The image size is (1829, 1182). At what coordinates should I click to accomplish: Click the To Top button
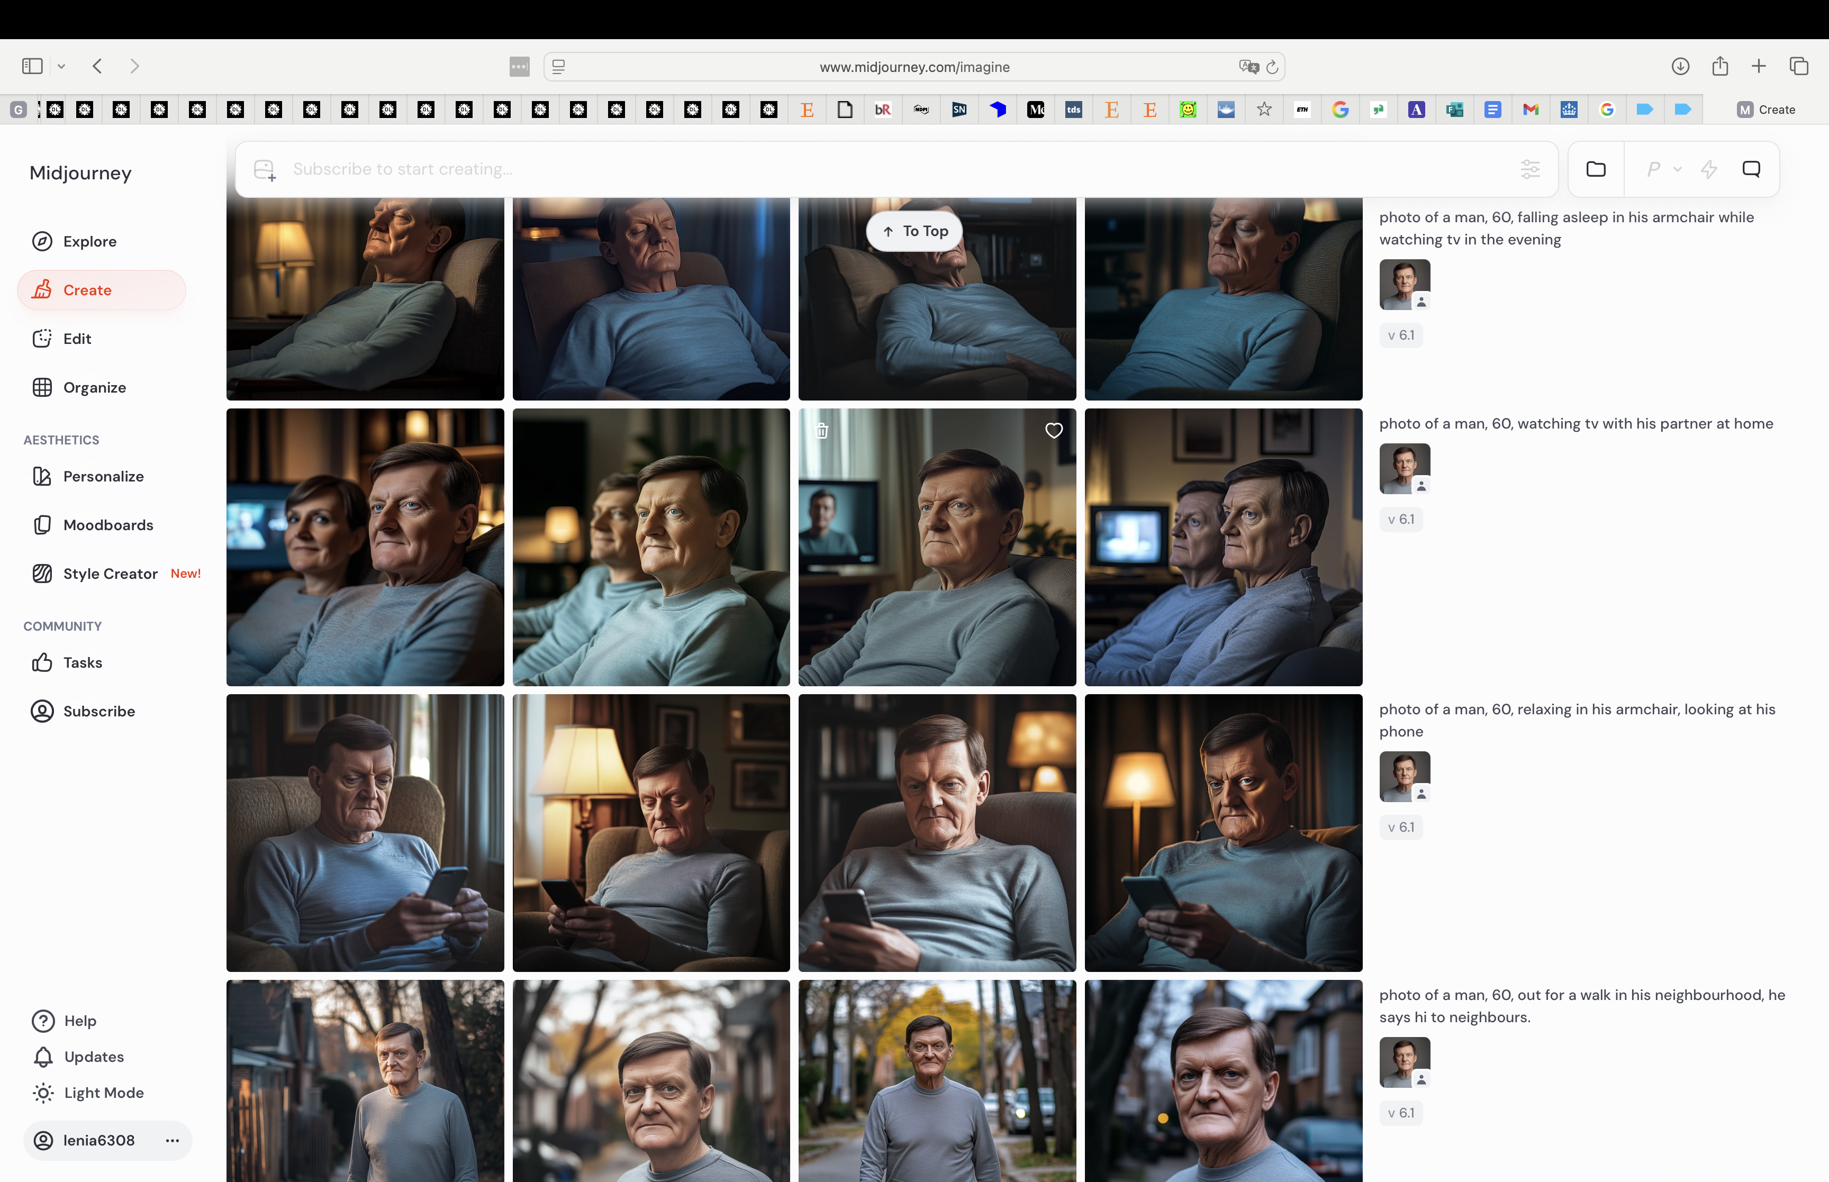[914, 231]
